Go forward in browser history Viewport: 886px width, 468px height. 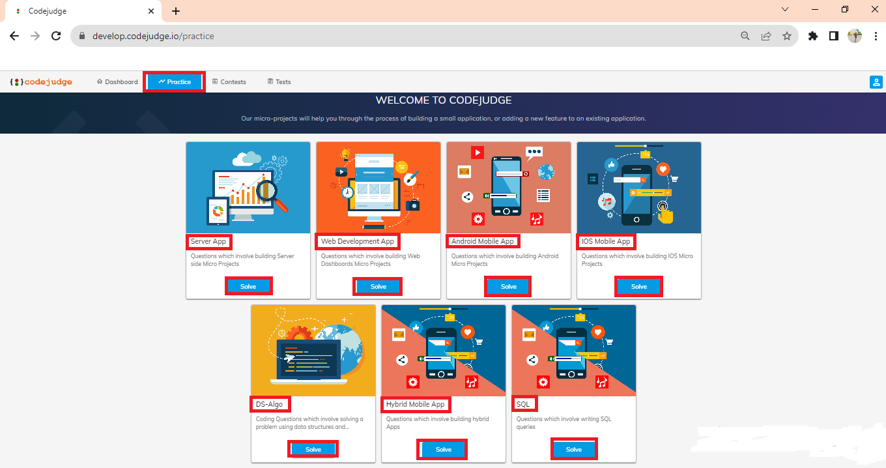tap(35, 36)
